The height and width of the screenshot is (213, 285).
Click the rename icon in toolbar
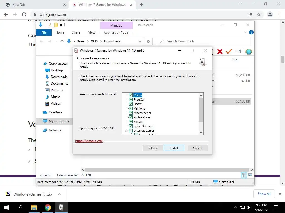click(238, 52)
